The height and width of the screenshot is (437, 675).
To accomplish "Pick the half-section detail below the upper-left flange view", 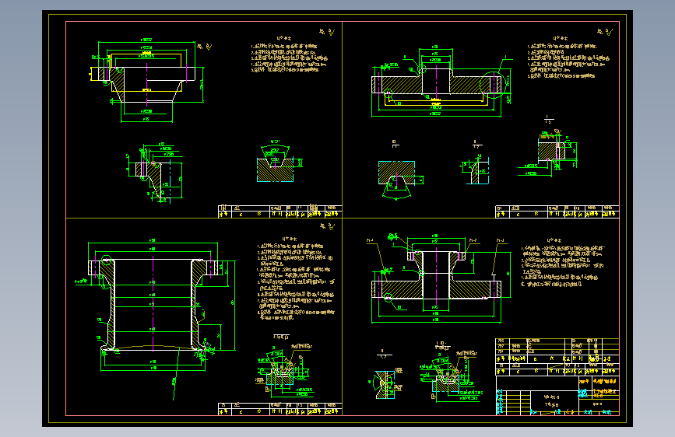I will pyautogui.click(x=154, y=173).
